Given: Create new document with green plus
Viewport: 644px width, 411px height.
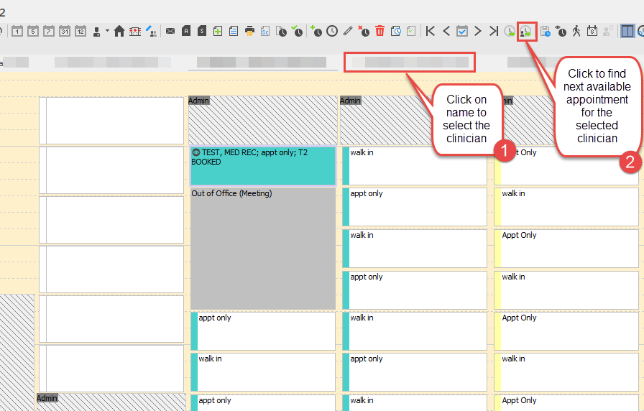Looking at the screenshot, I should (x=218, y=31).
